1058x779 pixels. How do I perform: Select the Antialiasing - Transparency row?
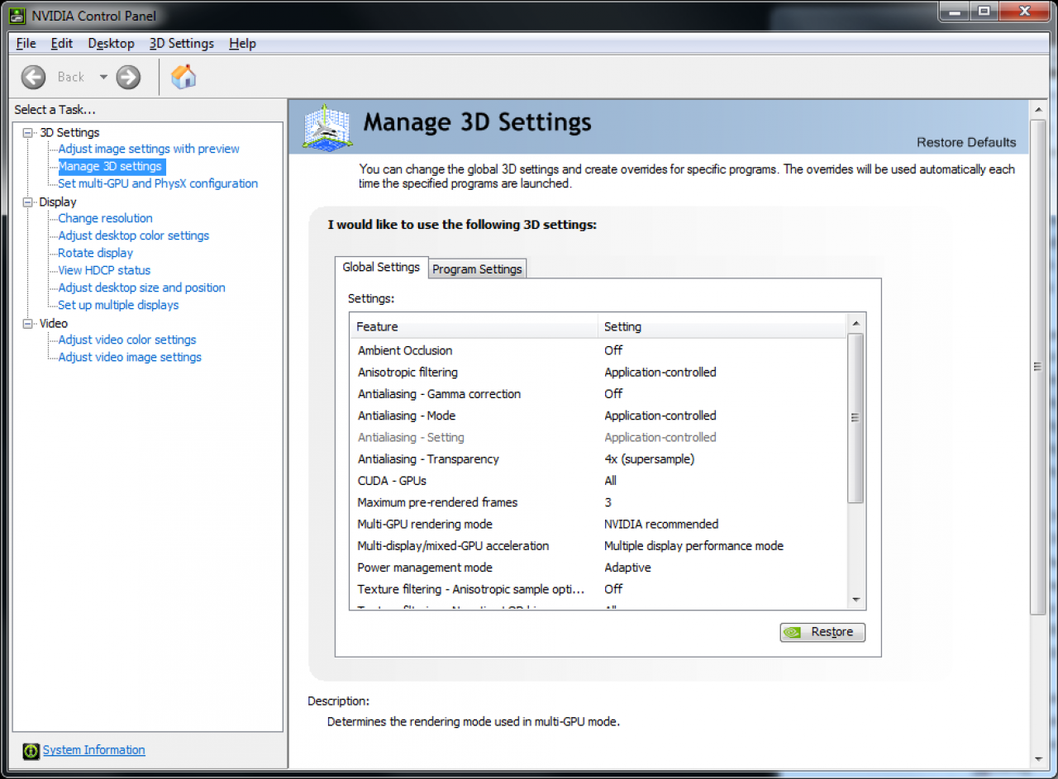(598, 458)
